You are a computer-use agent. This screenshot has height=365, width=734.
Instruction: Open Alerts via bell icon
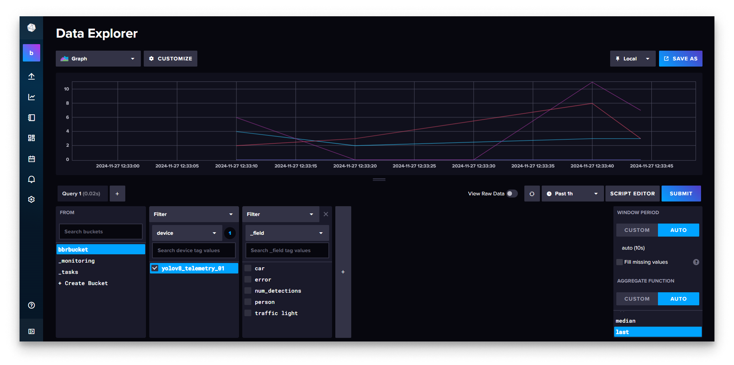31,179
